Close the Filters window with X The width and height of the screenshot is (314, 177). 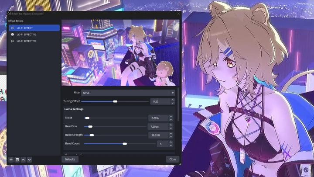pyautogui.click(x=178, y=14)
